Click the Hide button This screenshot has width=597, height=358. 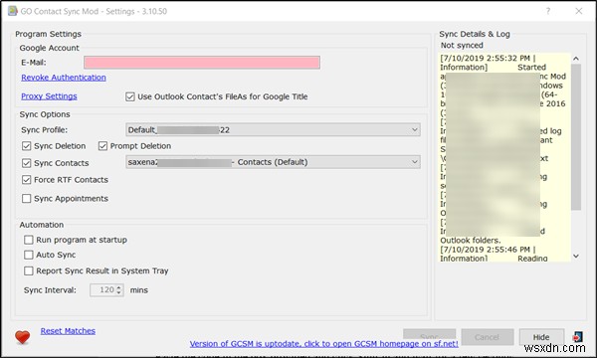(x=541, y=337)
